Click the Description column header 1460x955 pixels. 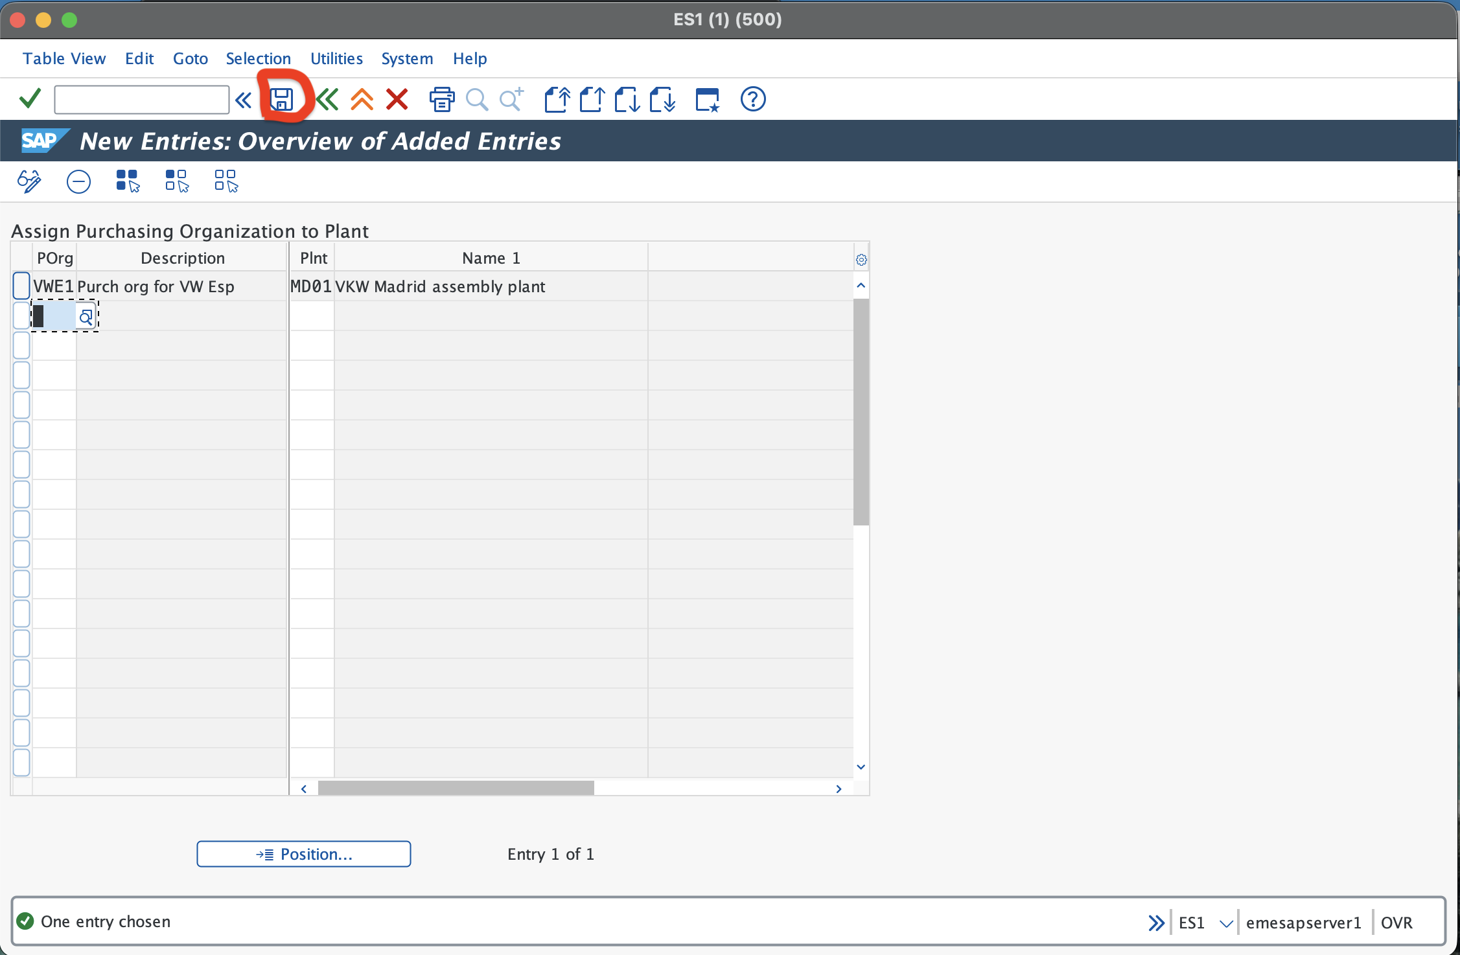pos(183,258)
